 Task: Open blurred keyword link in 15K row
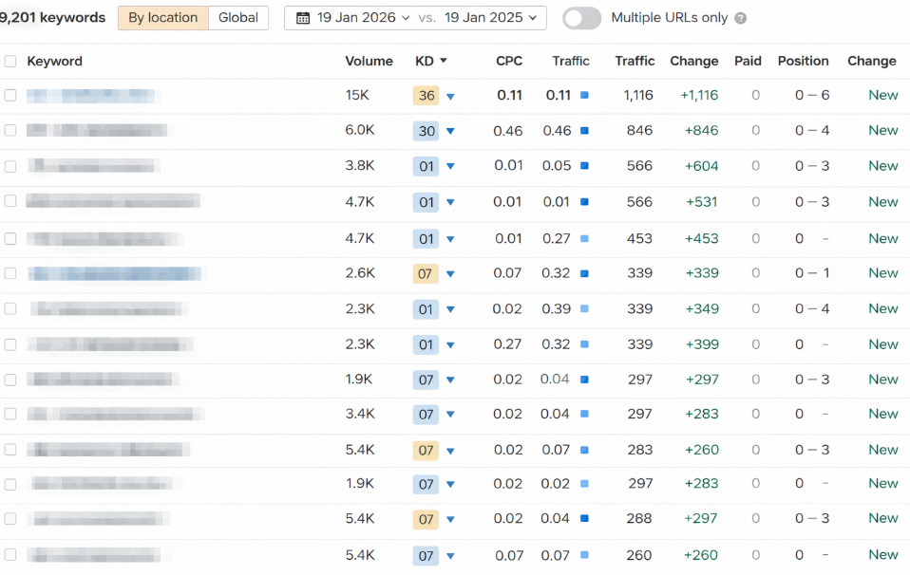(91, 96)
